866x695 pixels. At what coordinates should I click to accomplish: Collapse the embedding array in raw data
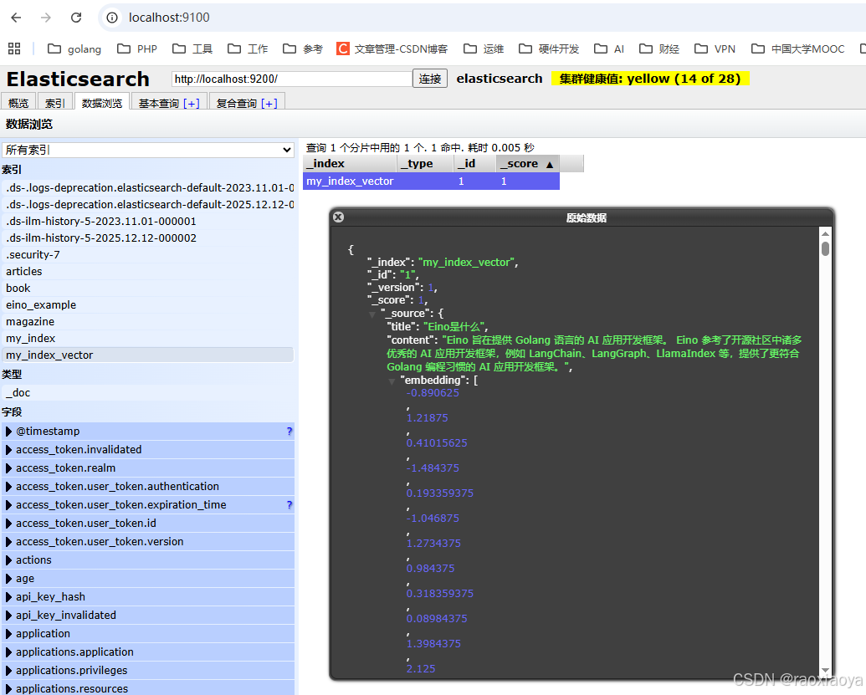coord(392,381)
